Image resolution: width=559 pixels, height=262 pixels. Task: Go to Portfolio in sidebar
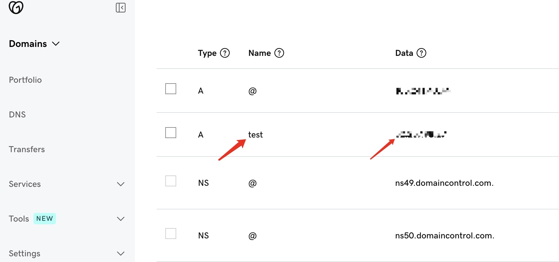pyautogui.click(x=25, y=80)
